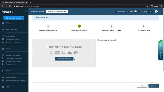
Task: Click the Контактная книга icon
Action: (x=3, y=55)
